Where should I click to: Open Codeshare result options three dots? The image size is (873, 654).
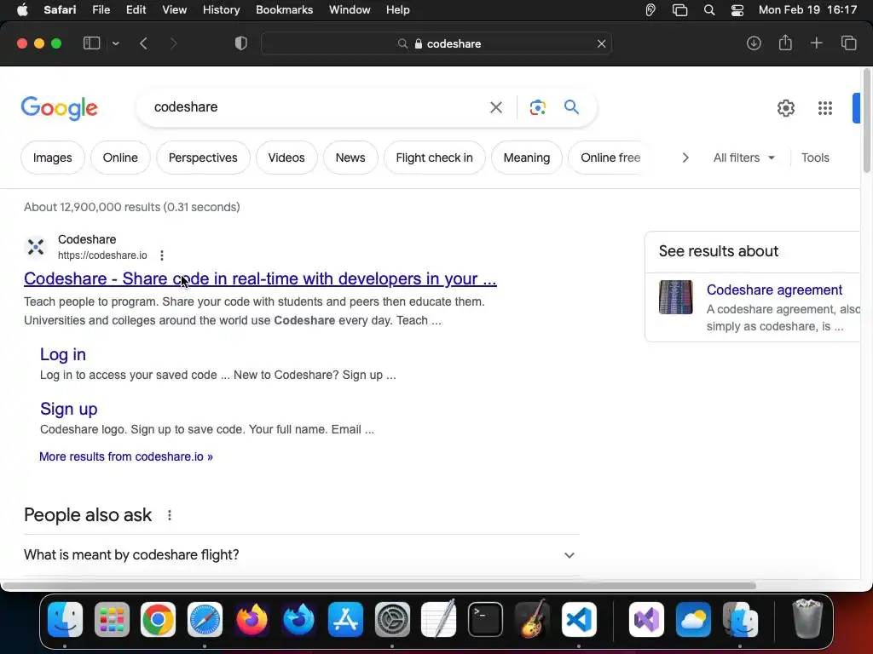tap(162, 255)
